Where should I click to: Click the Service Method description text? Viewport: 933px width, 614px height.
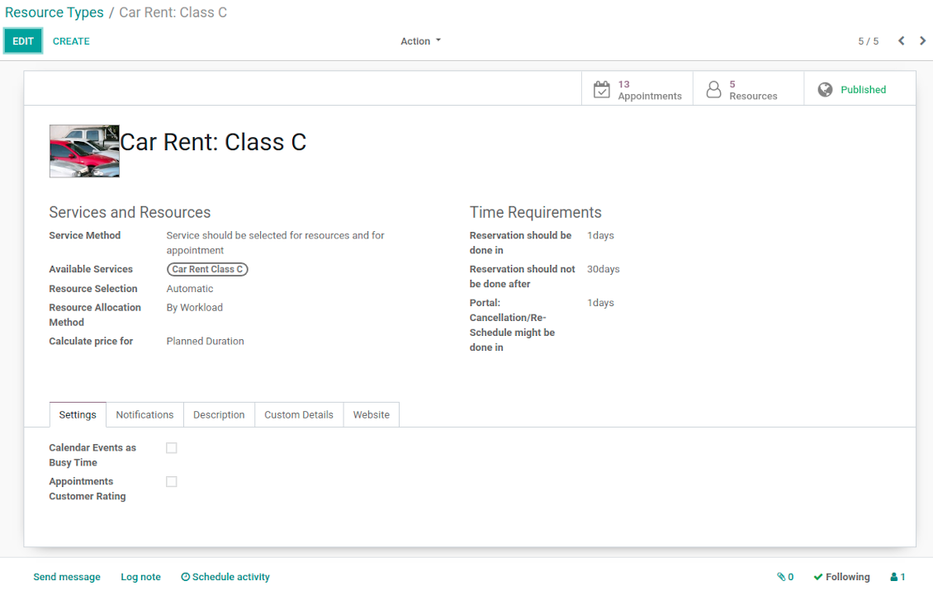tap(276, 243)
